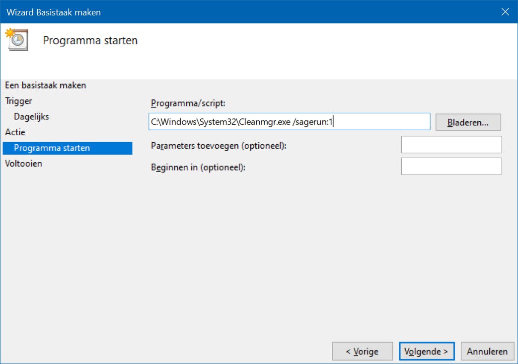Click the Programma starten page heading
Image resolution: width=518 pixels, height=364 pixels.
[x=90, y=40]
